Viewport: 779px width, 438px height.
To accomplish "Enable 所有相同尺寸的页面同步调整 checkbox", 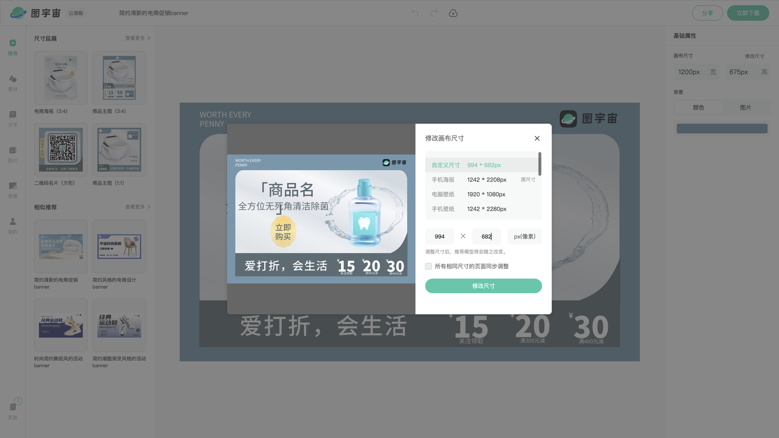I will pyautogui.click(x=428, y=266).
